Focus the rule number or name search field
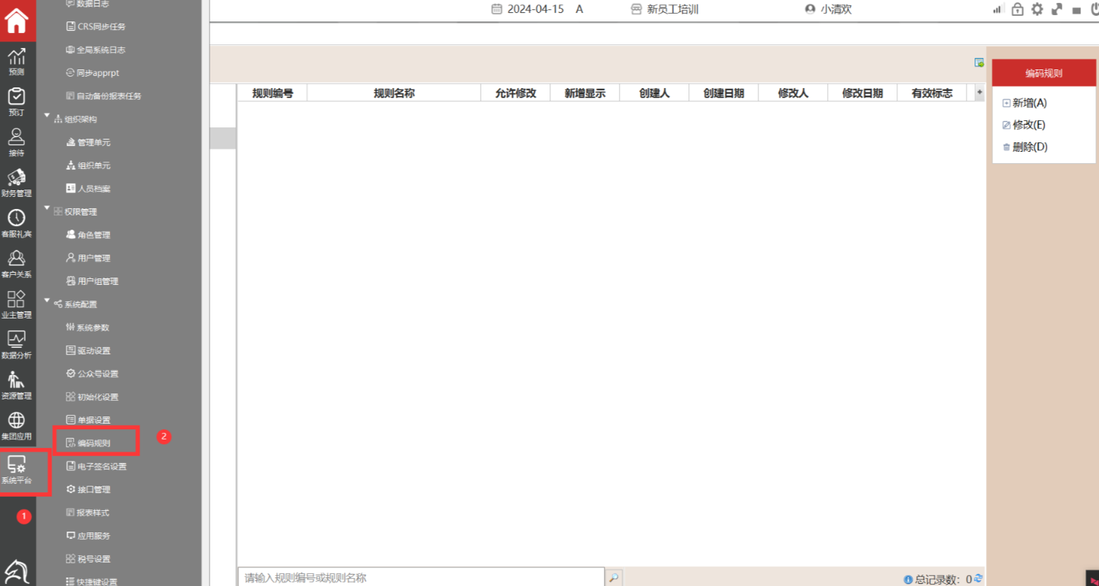 421,577
